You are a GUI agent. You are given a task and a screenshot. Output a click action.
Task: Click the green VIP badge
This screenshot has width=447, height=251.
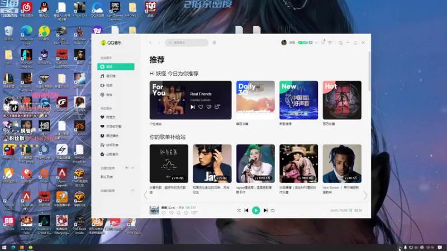point(302,43)
